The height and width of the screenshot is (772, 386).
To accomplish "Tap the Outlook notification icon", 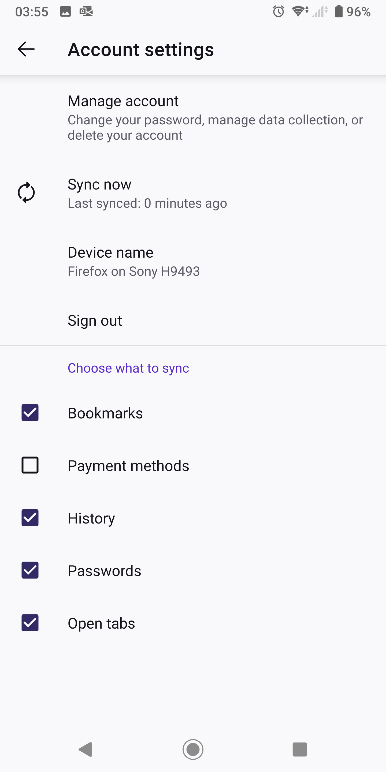I will (86, 12).
